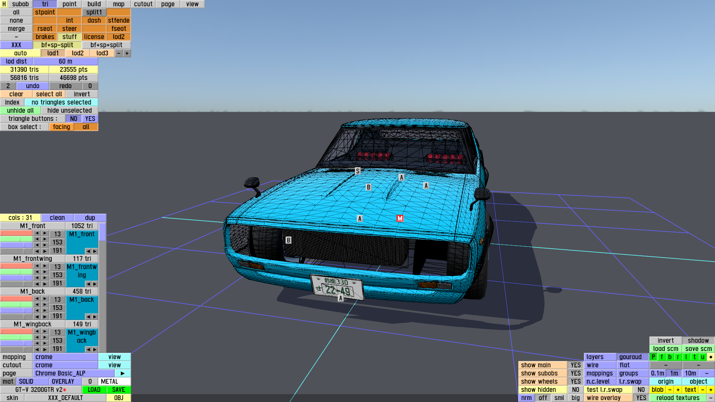Viewport: 715px width, 402px height.
Task: Toggle the show hidden NO button
Action: tap(575, 390)
